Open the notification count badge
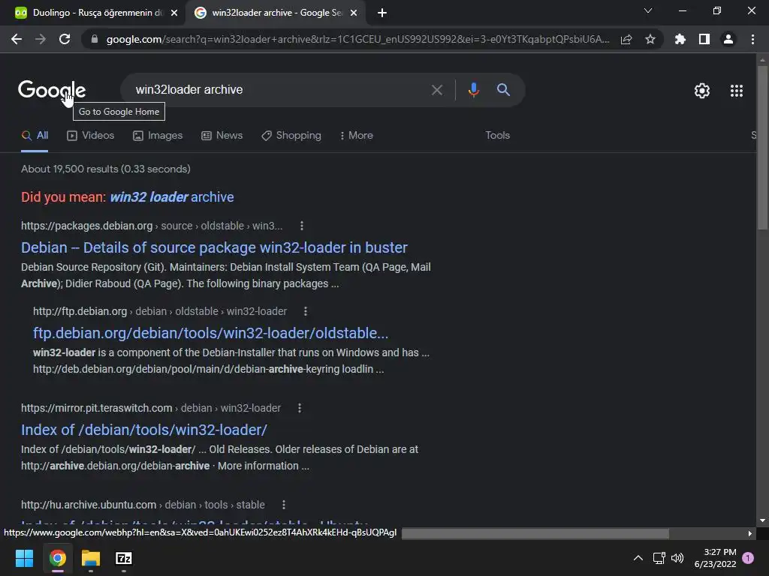The height and width of the screenshot is (576, 769). (x=748, y=558)
